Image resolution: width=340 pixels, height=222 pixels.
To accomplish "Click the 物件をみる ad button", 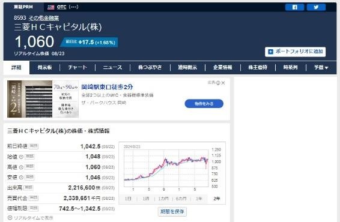I will [204, 104].
